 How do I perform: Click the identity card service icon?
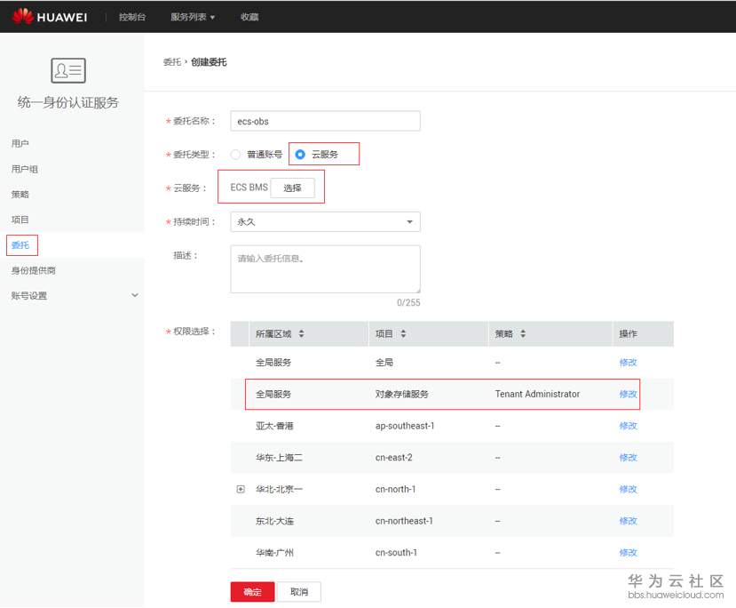pos(68,70)
